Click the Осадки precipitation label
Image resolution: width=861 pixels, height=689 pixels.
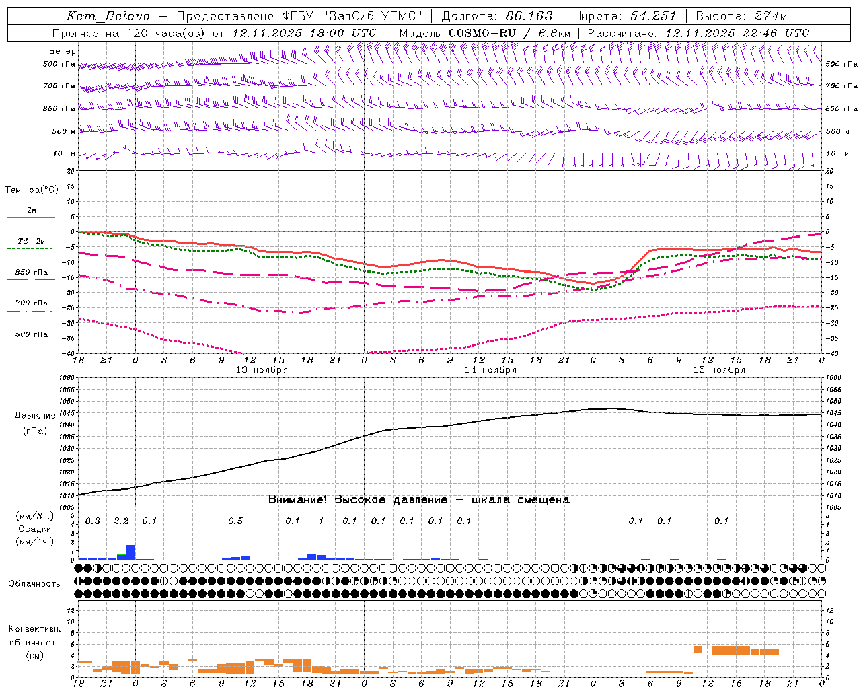(x=35, y=529)
